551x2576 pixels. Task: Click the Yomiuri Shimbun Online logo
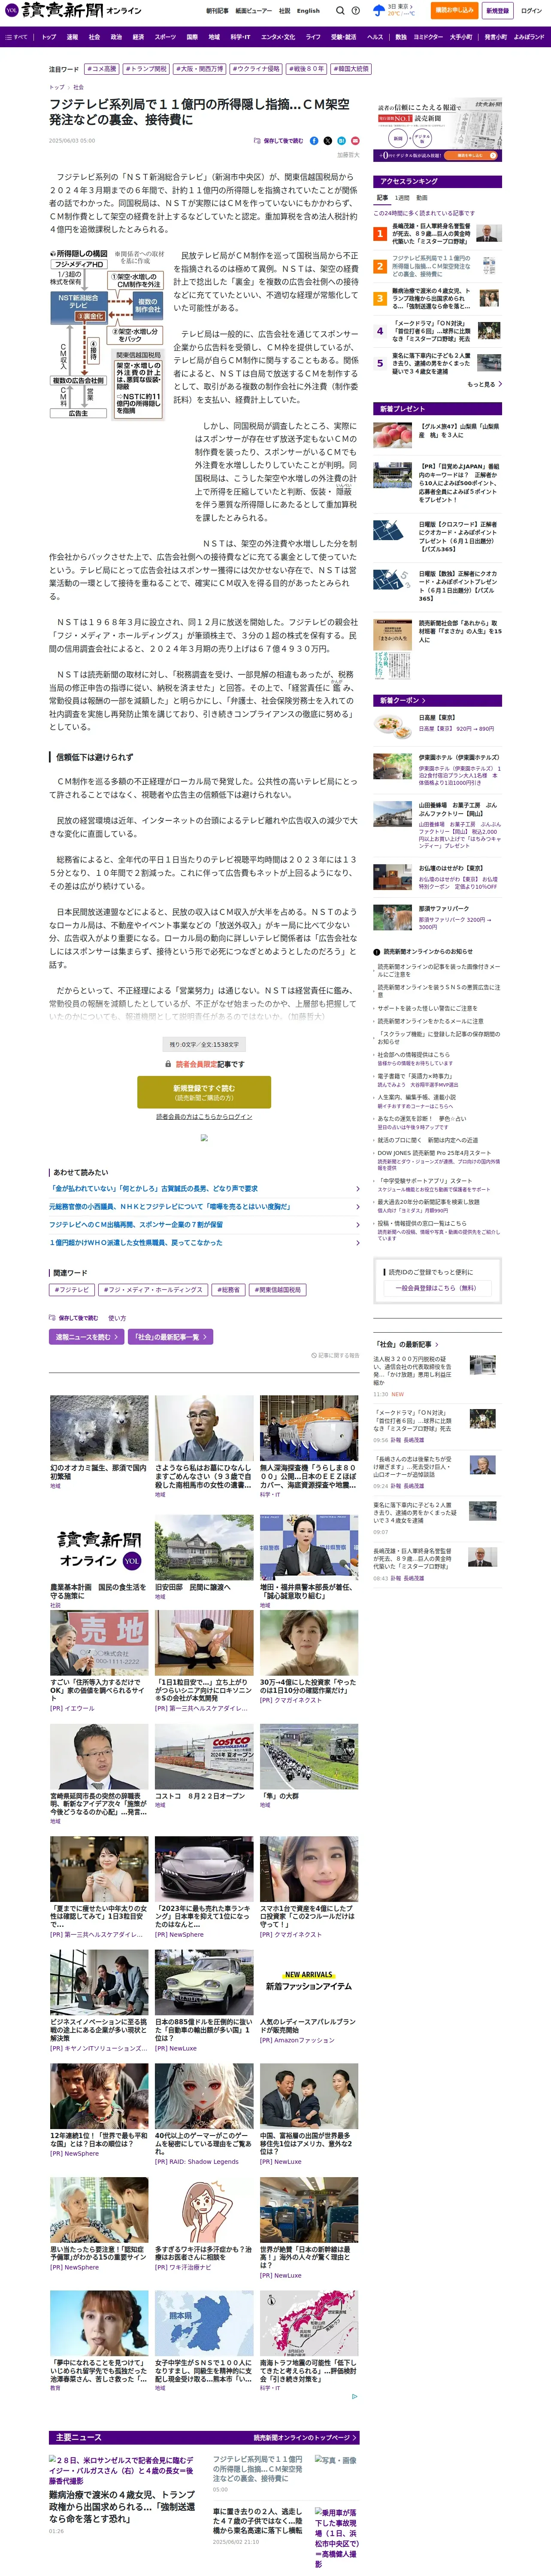point(72,10)
